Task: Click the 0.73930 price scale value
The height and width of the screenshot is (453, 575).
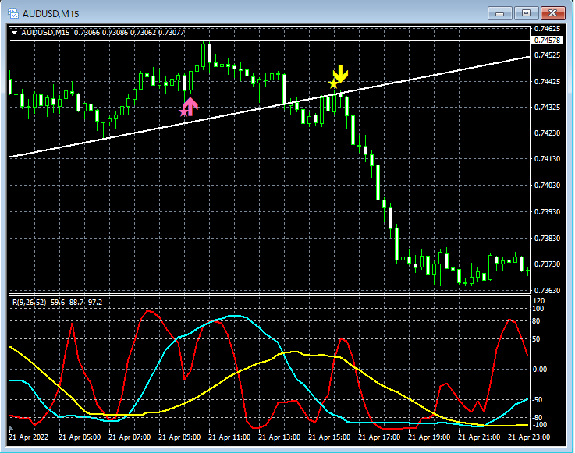Action: click(x=547, y=212)
